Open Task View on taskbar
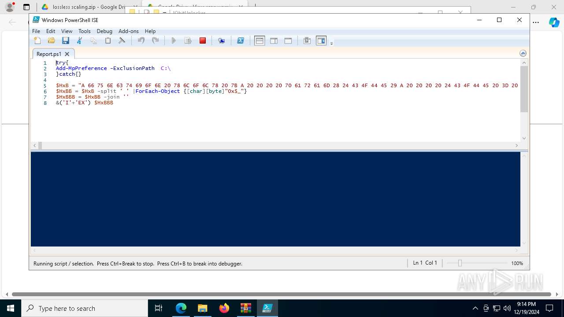 [x=159, y=308]
